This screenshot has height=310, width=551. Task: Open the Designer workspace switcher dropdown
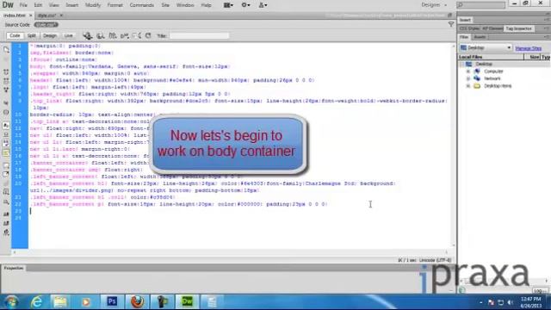(x=434, y=5)
